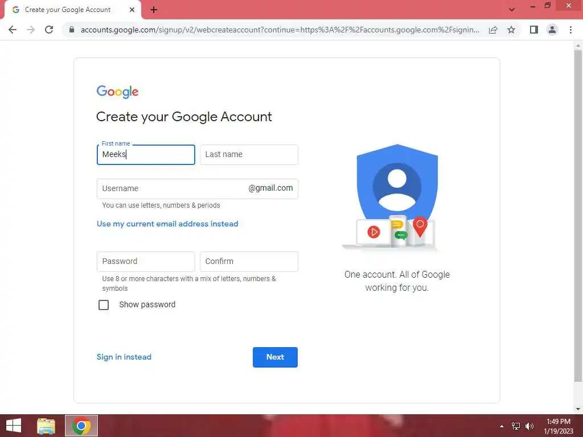This screenshot has height=437, width=583.
Task: Open the Chrome profile avatar
Action: click(x=552, y=30)
